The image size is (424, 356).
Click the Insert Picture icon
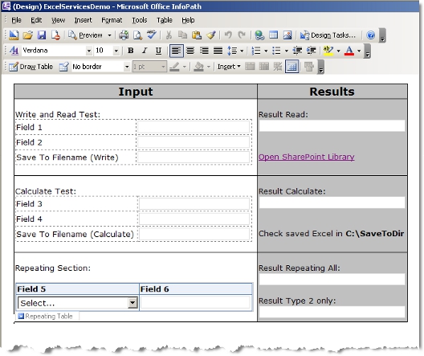coord(287,35)
